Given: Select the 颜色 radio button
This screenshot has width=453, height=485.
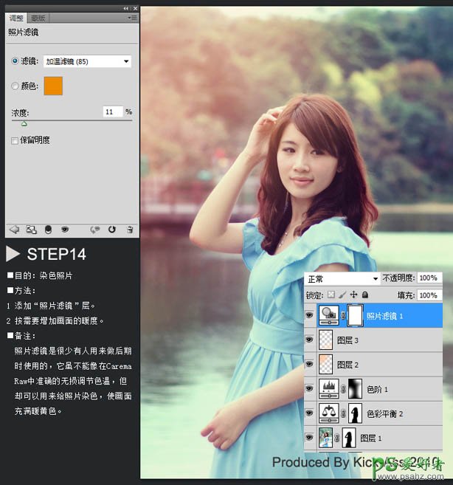Looking at the screenshot, I should tap(15, 86).
